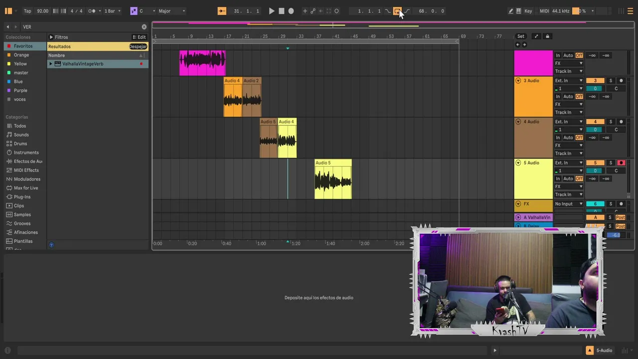Open the MIDI Effects category
Viewport: 638px width, 359px height.
26,170
